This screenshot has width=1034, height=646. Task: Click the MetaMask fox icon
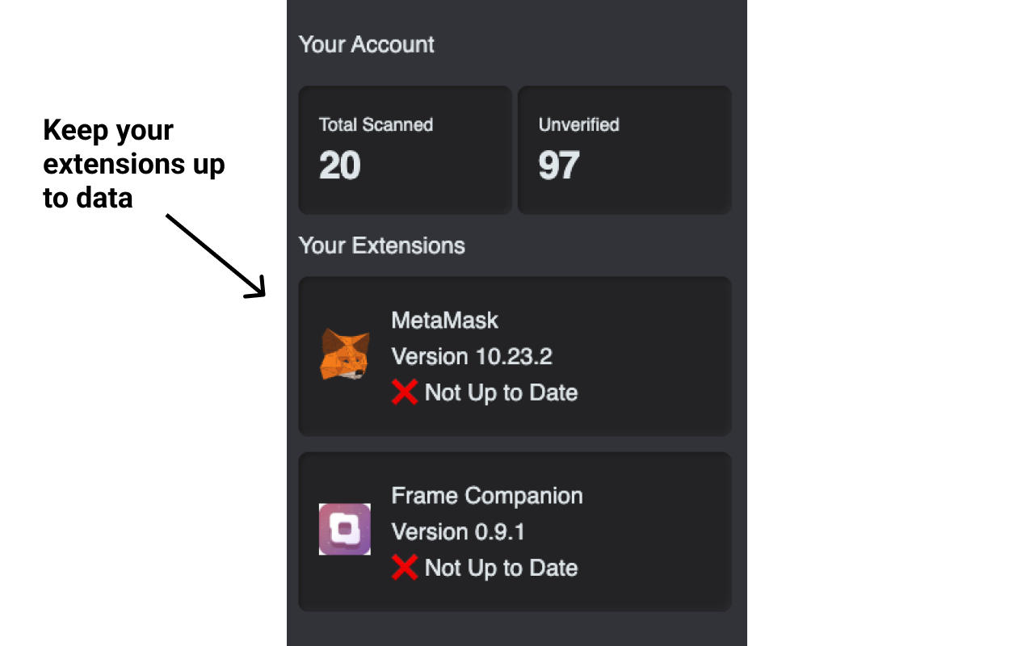click(345, 355)
